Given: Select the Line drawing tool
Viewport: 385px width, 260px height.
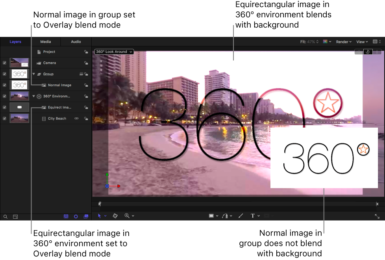Looking at the screenshot, I should point(241,215).
